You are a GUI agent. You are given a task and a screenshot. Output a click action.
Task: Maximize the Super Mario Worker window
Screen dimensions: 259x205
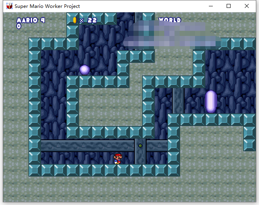229,6
